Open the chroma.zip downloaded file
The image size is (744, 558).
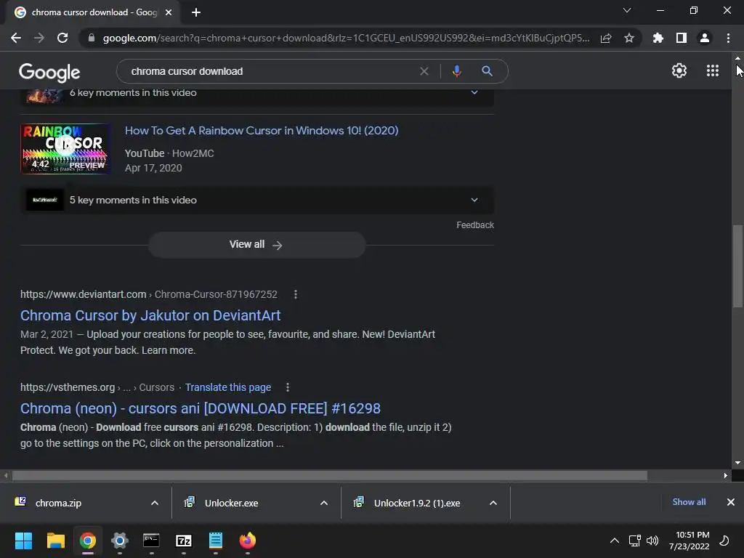pos(58,503)
